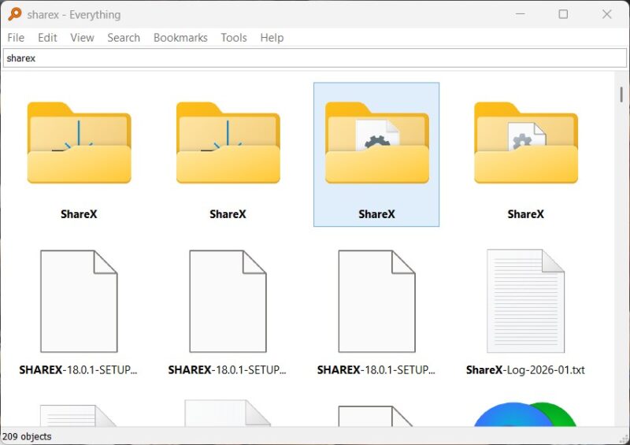Screen dimensions: 630x445
Task: Select the ShareX-Log-2026-01.txt file icon
Action: coord(525,301)
